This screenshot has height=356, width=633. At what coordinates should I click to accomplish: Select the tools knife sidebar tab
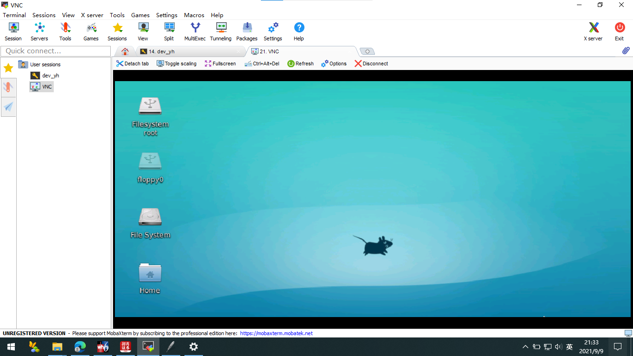pyautogui.click(x=8, y=87)
